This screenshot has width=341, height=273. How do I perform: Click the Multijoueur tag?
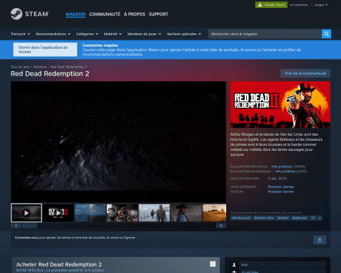pyautogui.click(x=299, y=218)
